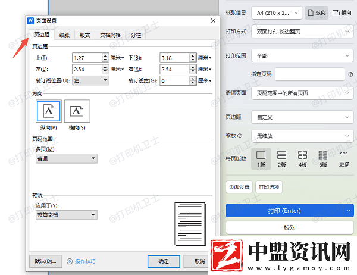Step the 上(T) top margin spinner
357x275 pixels.
tap(105, 58)
